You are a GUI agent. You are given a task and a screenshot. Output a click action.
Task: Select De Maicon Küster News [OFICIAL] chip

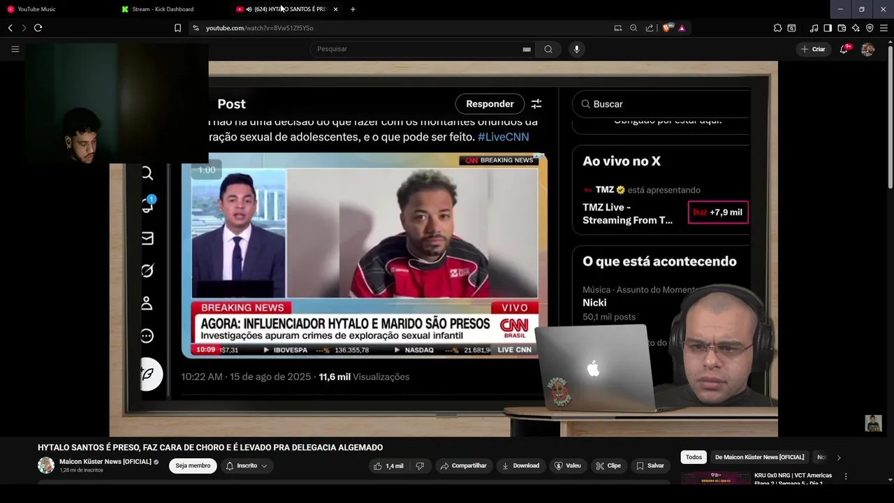point(759,457)
